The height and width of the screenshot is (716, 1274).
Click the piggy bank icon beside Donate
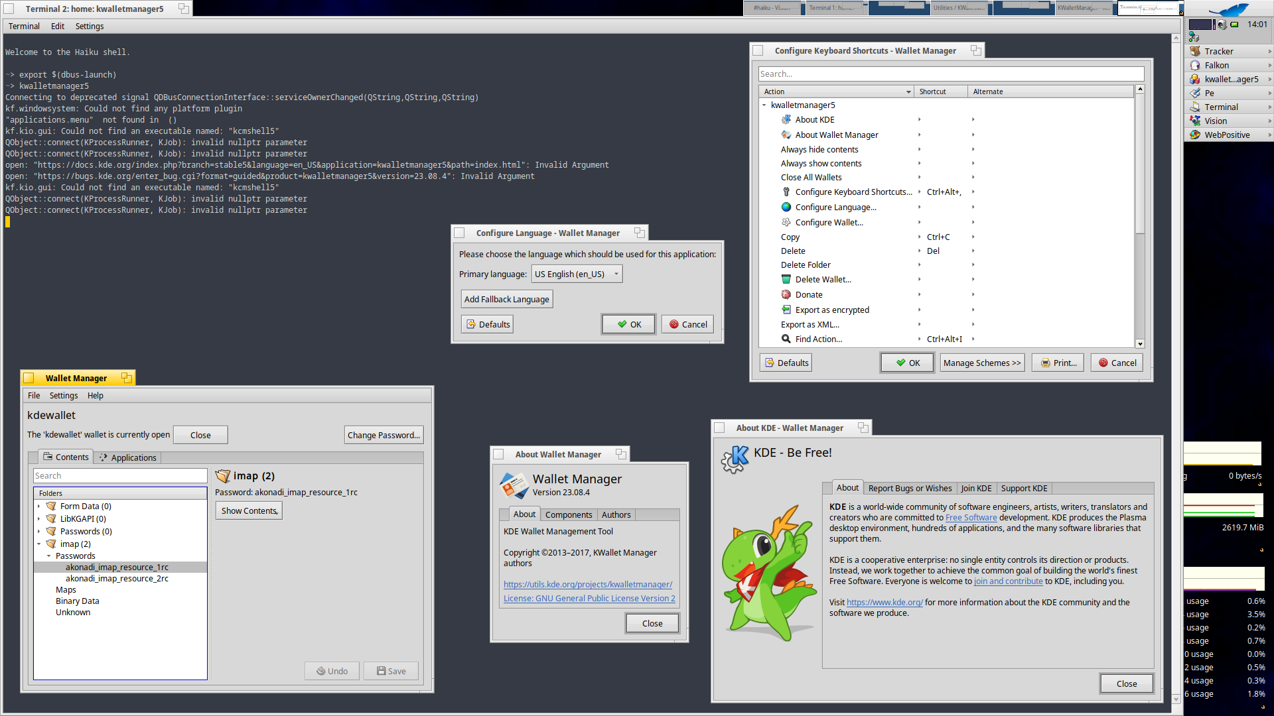tap(786, 294)
